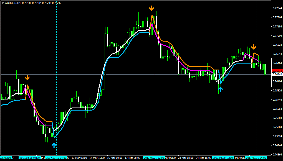Click the orange sell arrow at chart peak
Viewport: 283px width, 161px height.
[151, 8]
